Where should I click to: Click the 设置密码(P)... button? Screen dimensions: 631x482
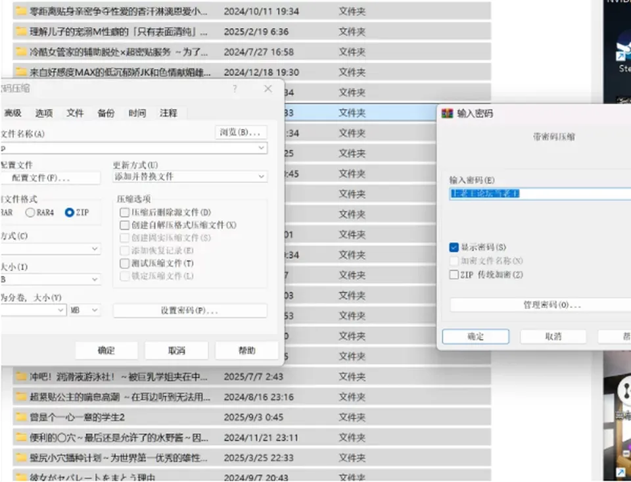coord(190,310)
